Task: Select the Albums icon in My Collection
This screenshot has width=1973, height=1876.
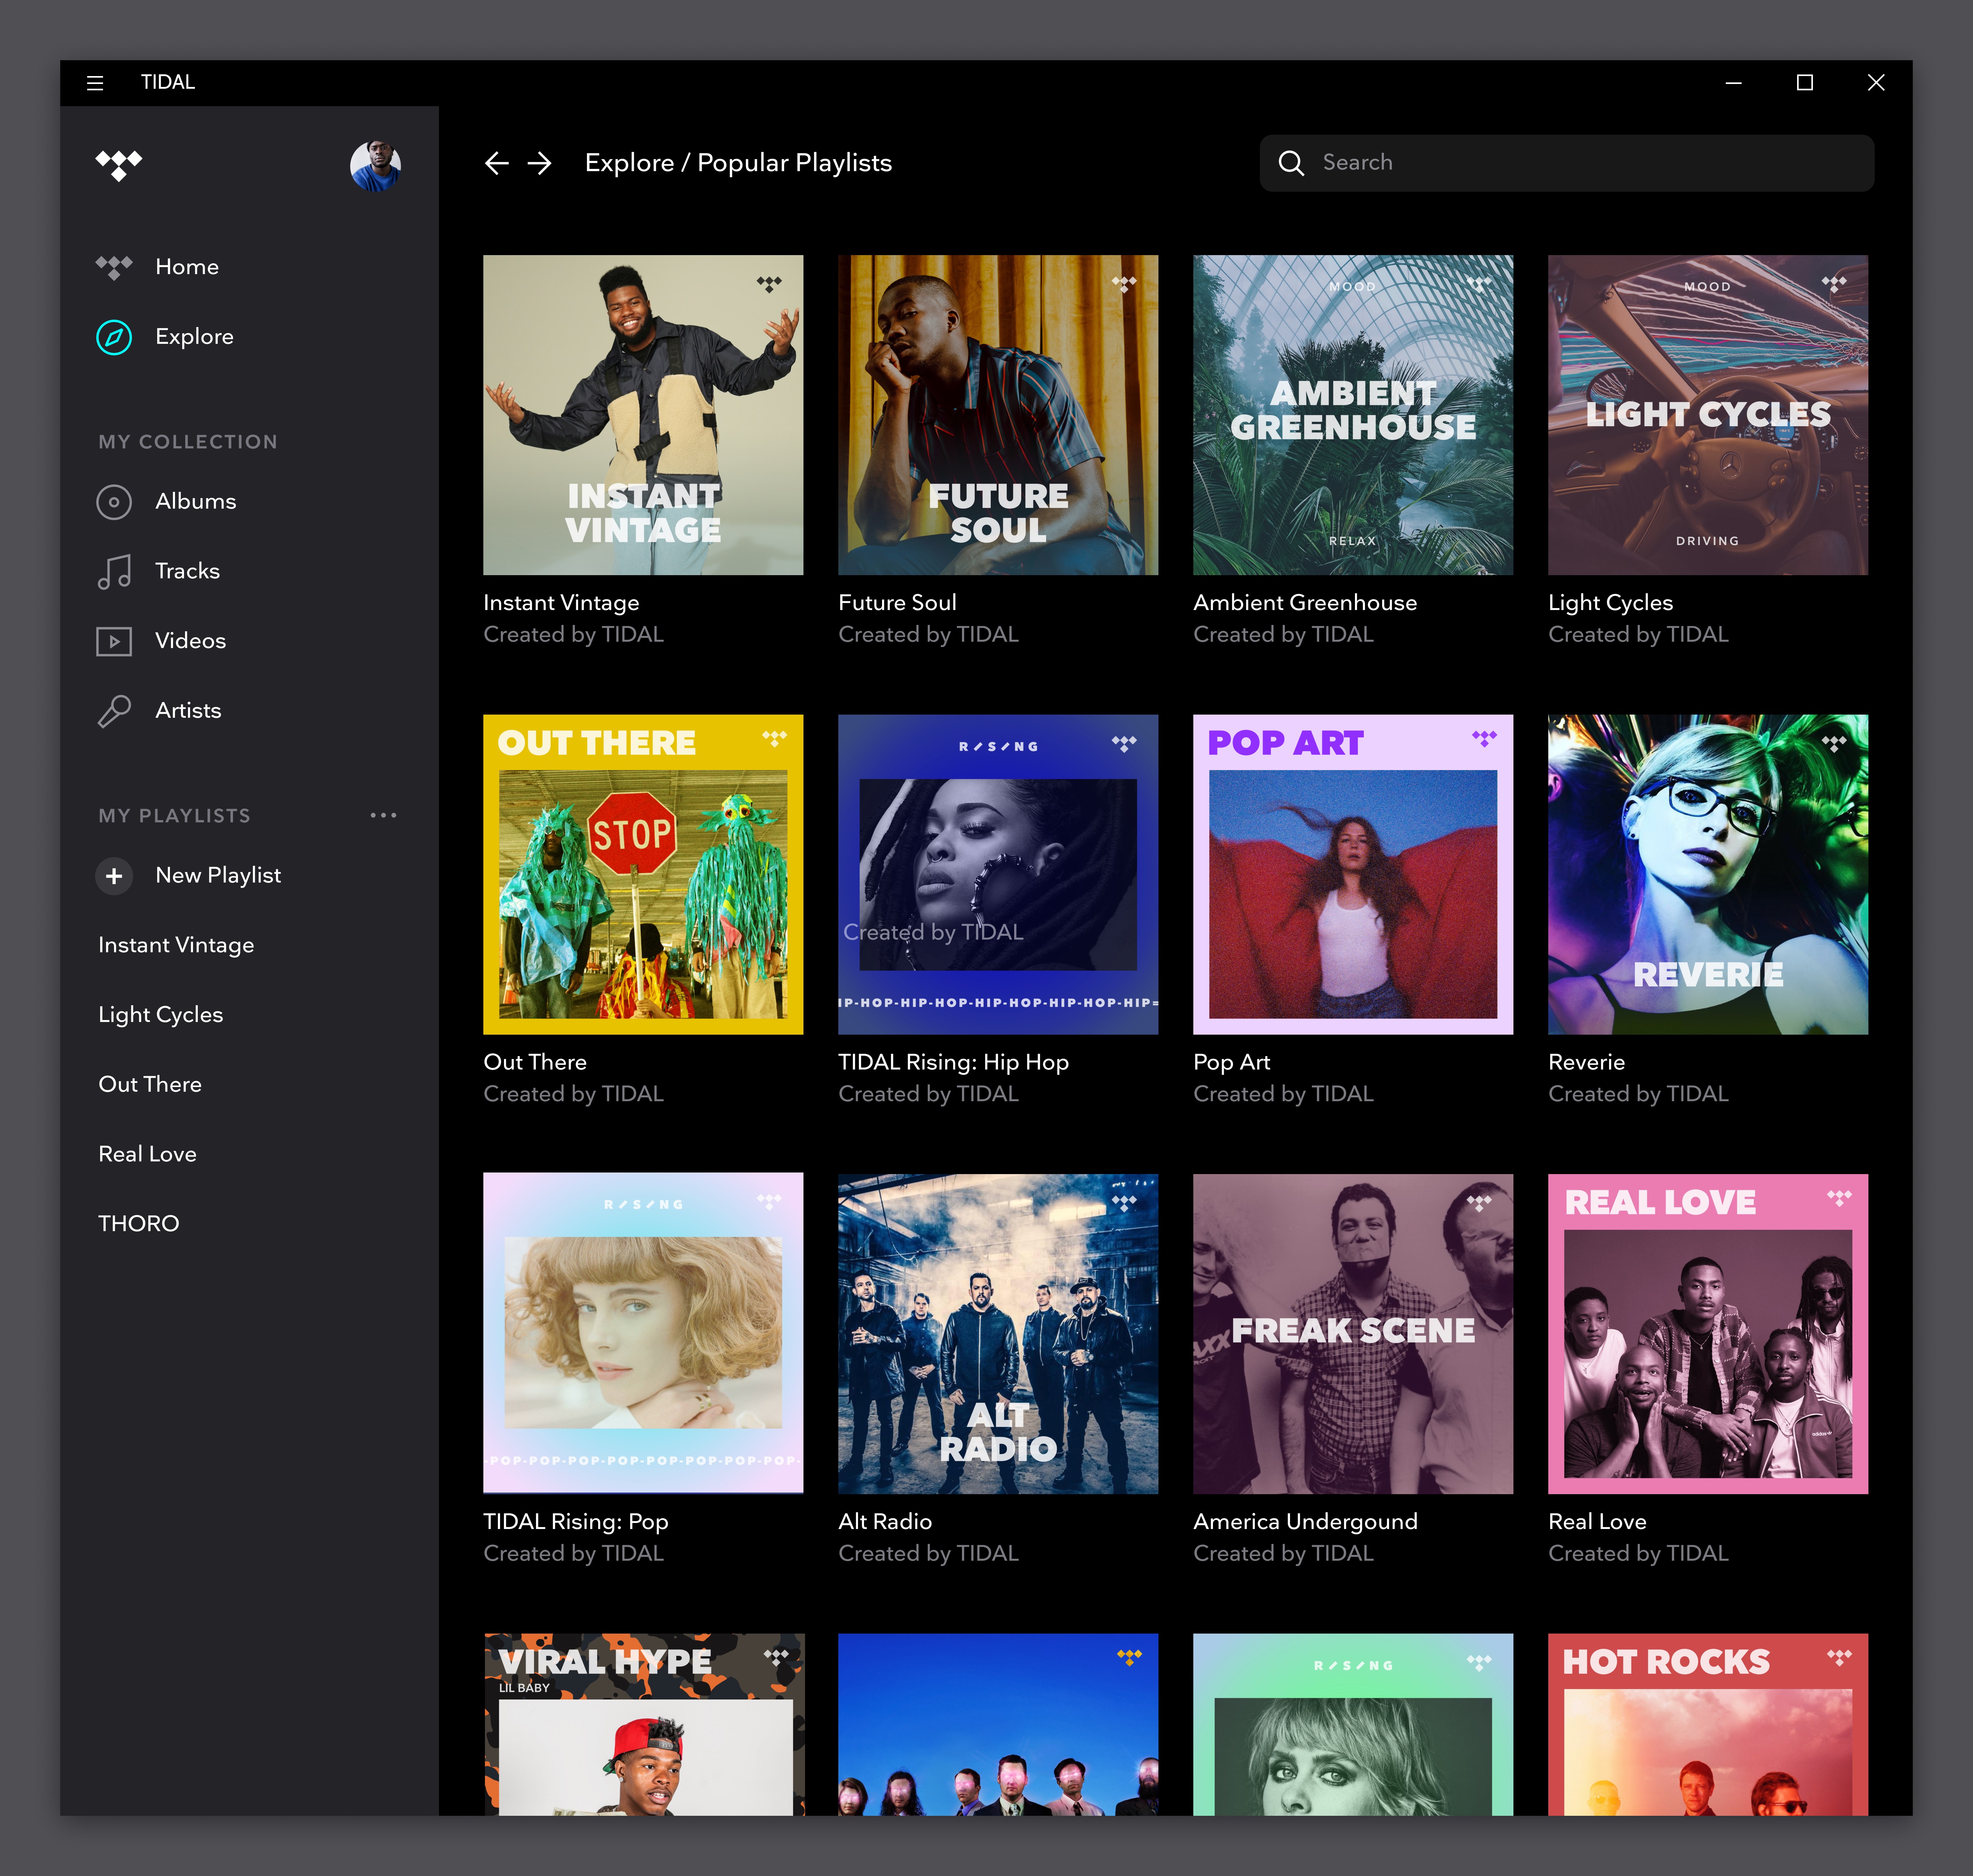Action: click(x=114, y=502)
